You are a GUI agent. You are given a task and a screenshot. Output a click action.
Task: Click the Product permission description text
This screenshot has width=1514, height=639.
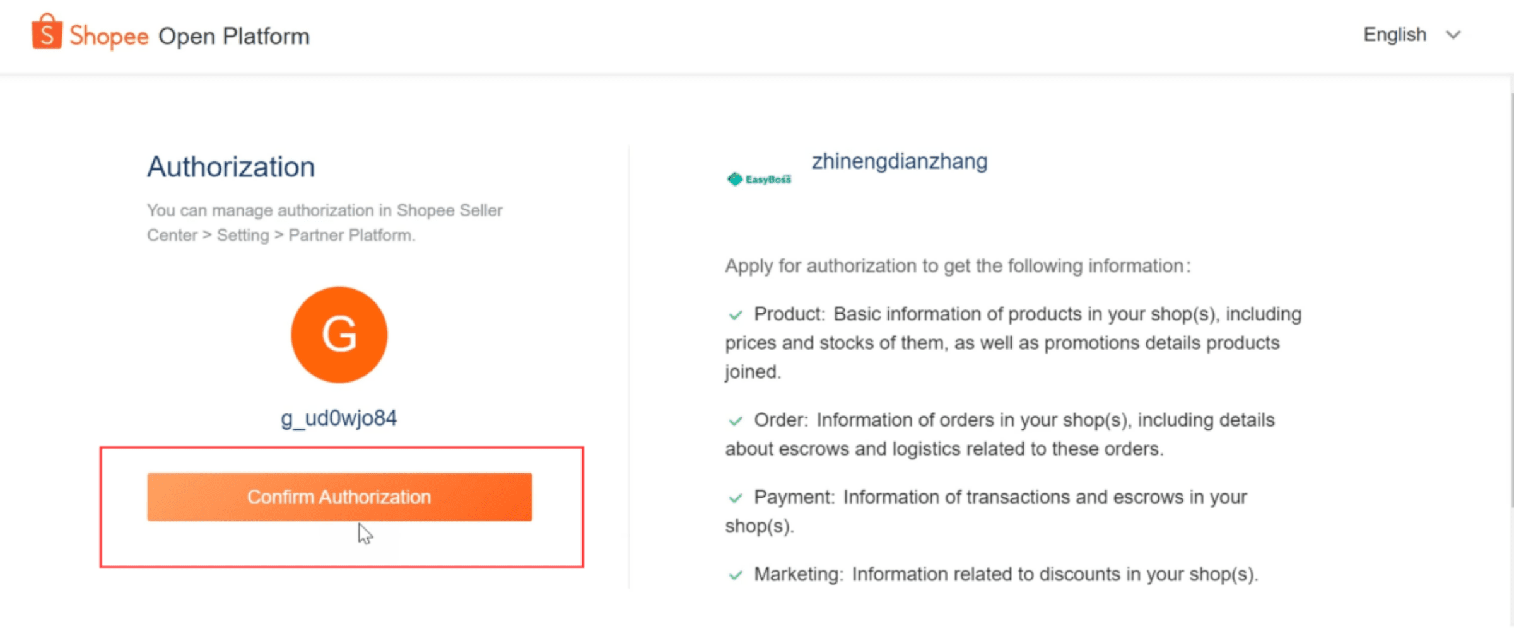(x=1013, y=343)
